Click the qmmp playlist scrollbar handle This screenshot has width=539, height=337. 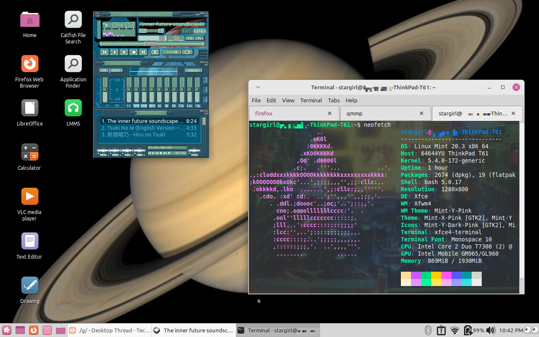204,121
